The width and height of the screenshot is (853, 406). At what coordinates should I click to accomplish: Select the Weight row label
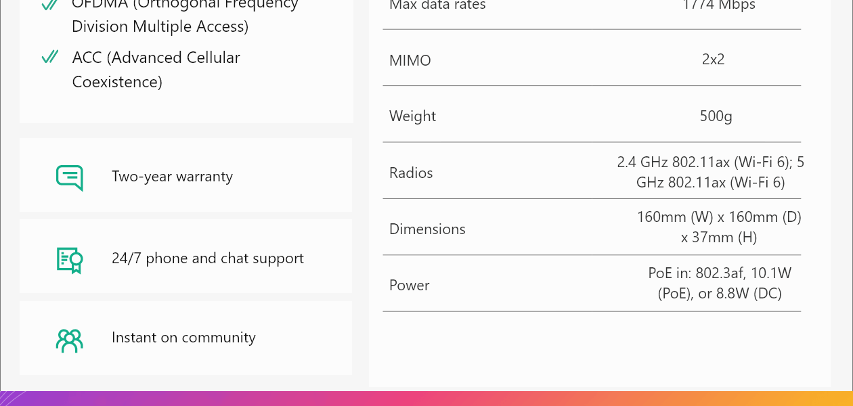[412, 116]
